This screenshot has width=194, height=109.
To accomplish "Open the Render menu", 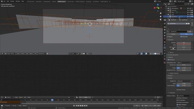I will click(12, 1).
